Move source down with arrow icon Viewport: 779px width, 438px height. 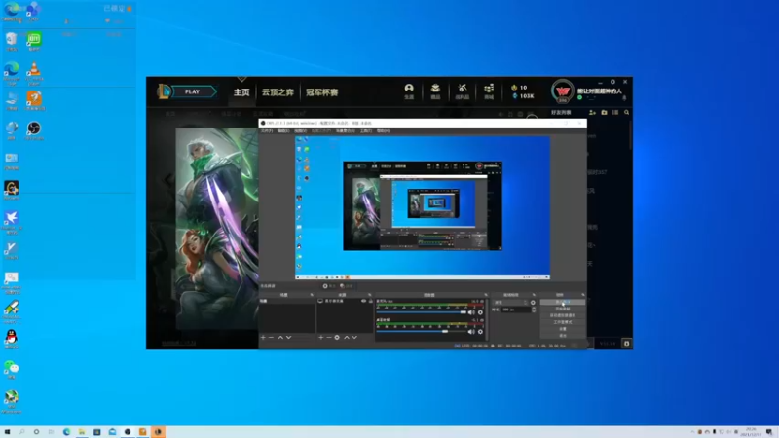(x=354, y=337)
